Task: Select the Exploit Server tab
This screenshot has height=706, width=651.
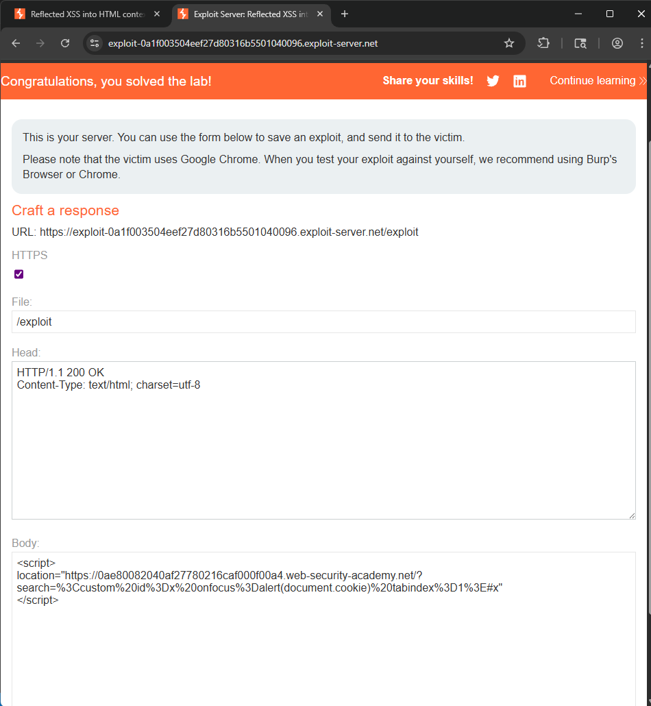Action: coord(251,14)
